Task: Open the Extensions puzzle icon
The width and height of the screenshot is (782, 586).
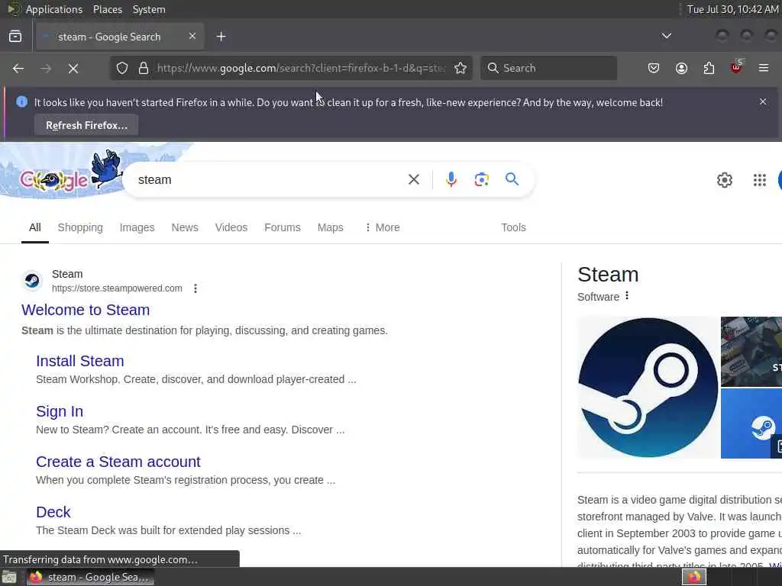Action: 709,68
